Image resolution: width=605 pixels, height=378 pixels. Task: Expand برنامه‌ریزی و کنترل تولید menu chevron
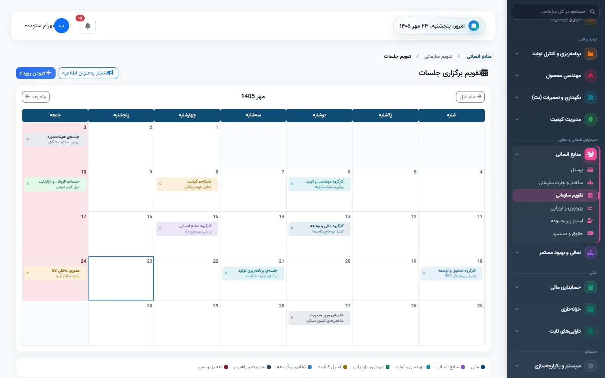pos(517,54)
